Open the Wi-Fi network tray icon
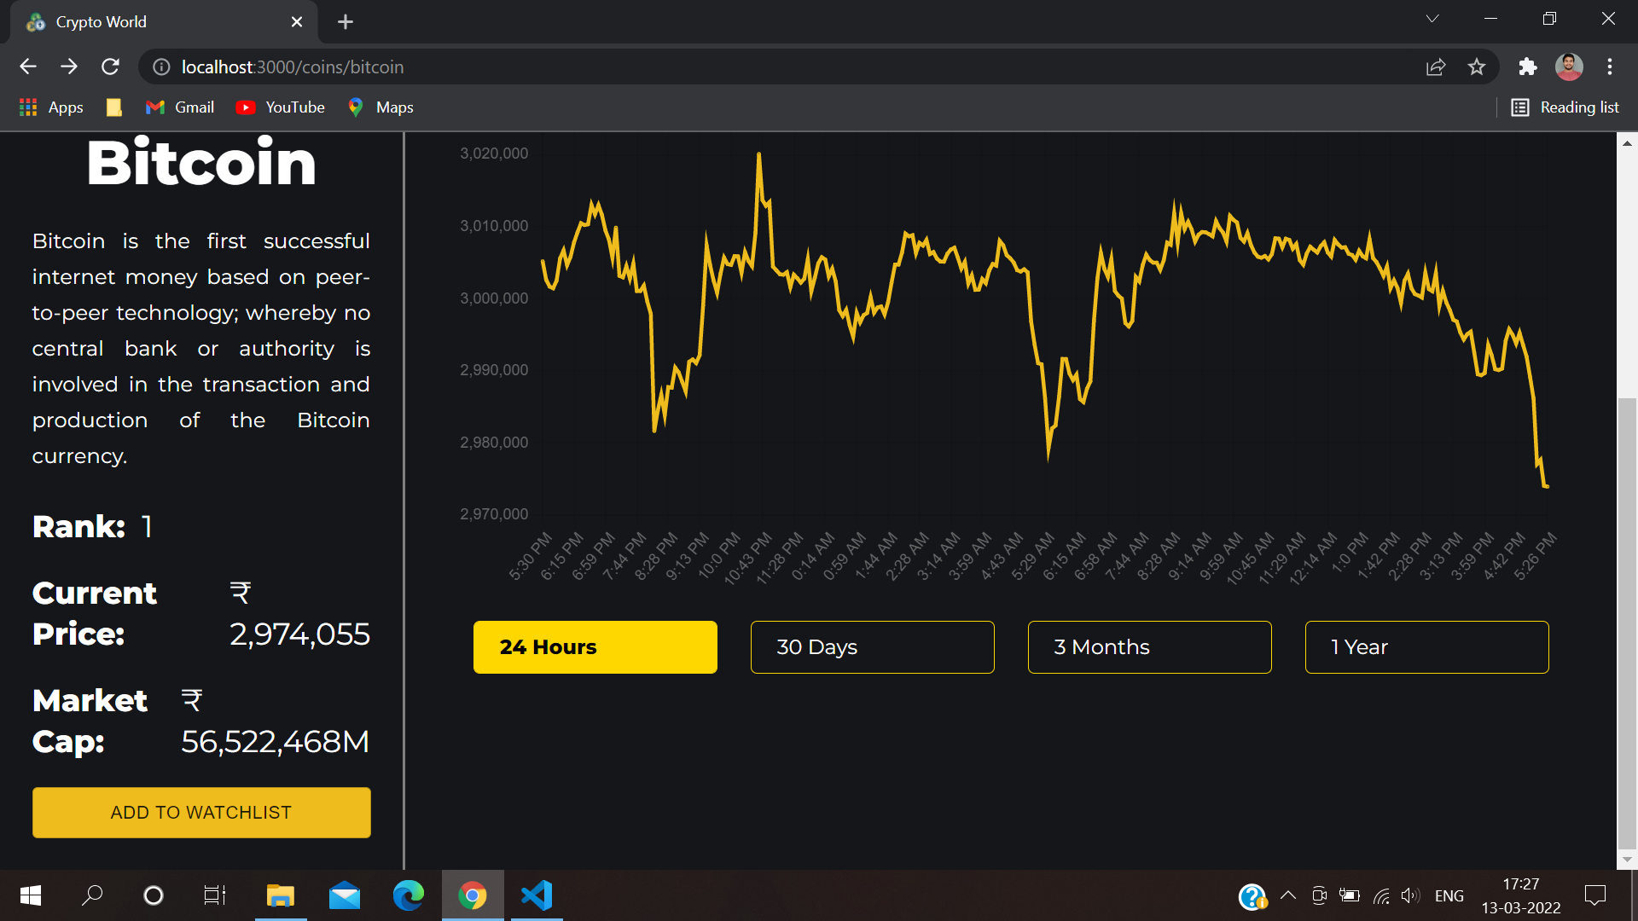1638x921 pixels. (1381, 895)
